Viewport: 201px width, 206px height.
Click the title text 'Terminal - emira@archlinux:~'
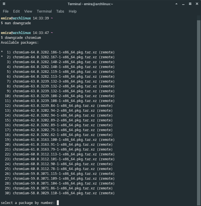[90, 4]
